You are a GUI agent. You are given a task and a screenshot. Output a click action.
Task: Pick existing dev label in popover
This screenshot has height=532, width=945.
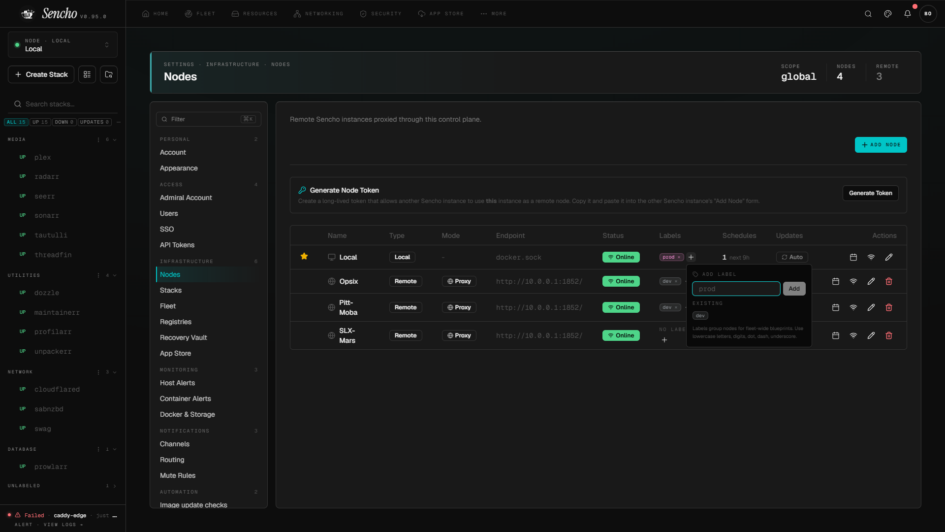(x=700, y=316)
